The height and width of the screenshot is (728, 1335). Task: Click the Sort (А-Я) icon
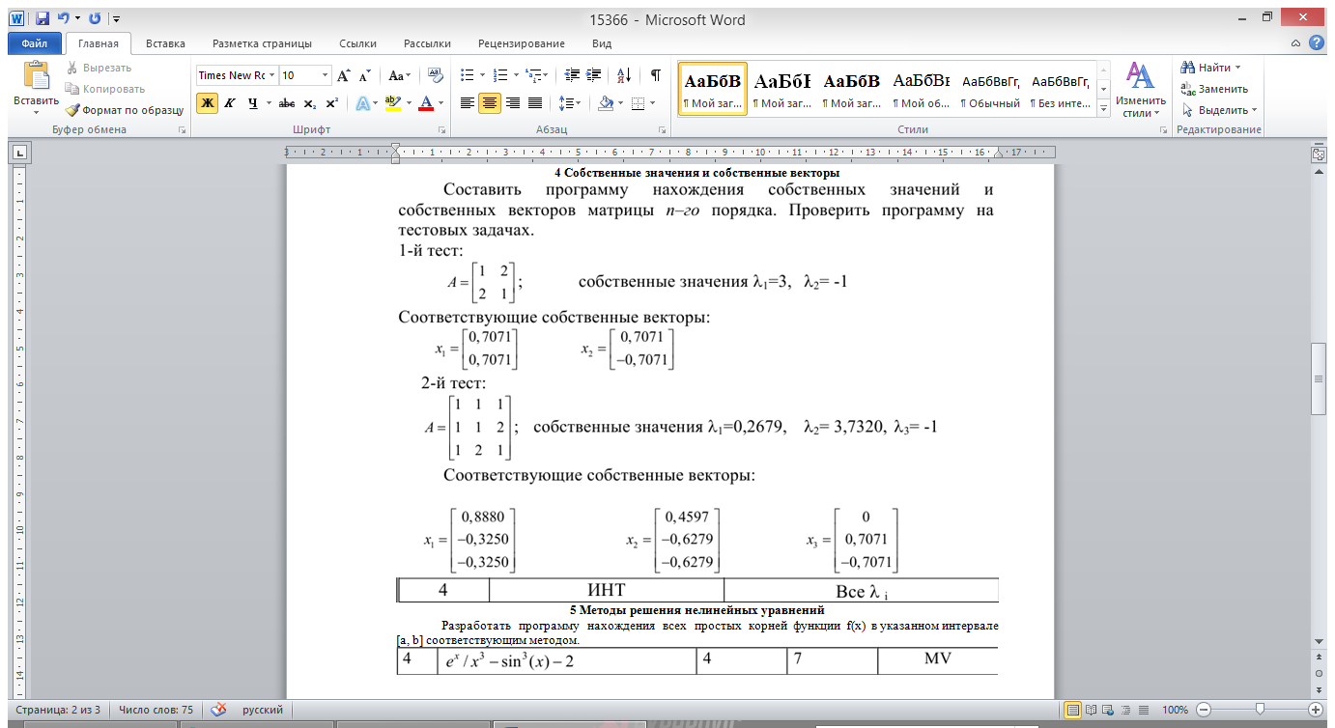click(x=624, y=75)
